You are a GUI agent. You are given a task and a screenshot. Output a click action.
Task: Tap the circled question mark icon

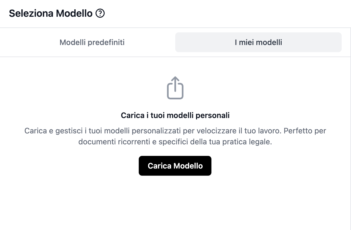point(100,13)
